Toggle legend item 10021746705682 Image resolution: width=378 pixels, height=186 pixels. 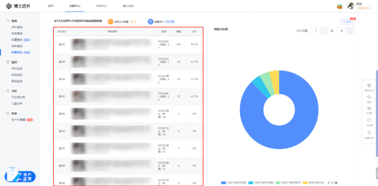pyautogui.click(x=235, y=182)
